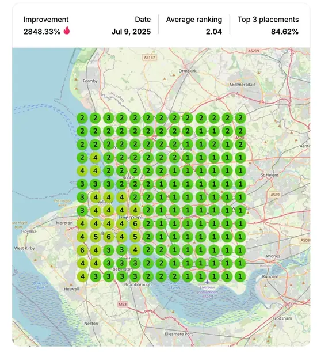
Task: Click the Formby label on the map
Action: pyautogui.click(x=90, y=81)
